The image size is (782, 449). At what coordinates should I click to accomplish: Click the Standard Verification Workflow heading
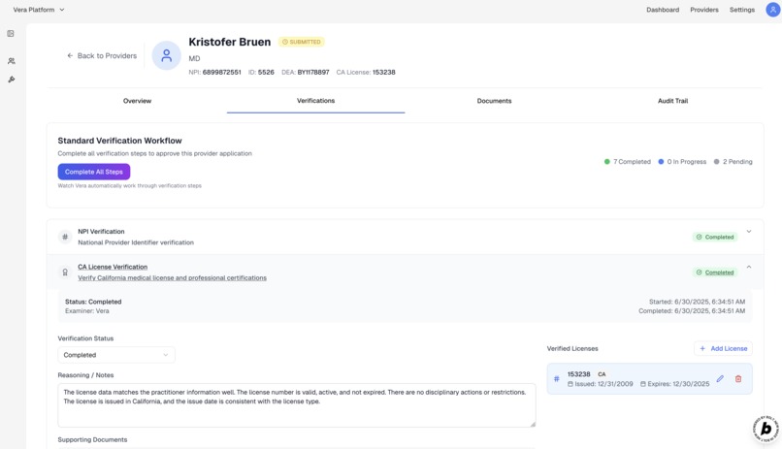pos(119,141)
